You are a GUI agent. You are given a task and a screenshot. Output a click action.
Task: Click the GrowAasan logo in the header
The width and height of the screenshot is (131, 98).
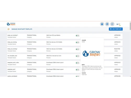click(x=11, y=24)
